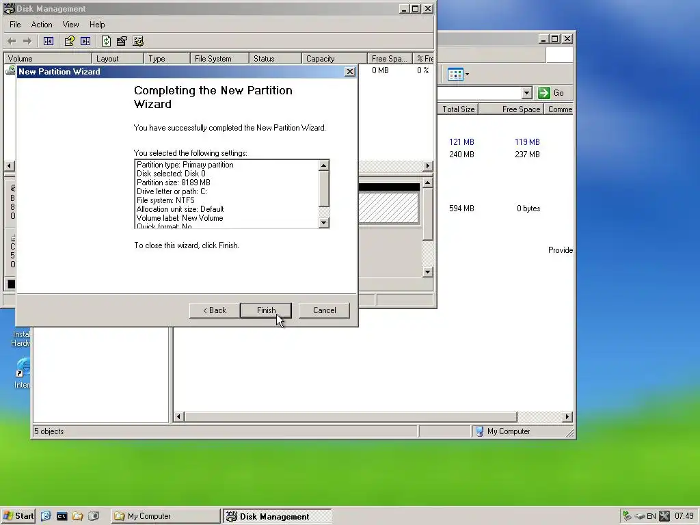The height and width of the screenshot is (525, 700).
Task: Click the 121 MB total size entry
Action: (461, 142)
